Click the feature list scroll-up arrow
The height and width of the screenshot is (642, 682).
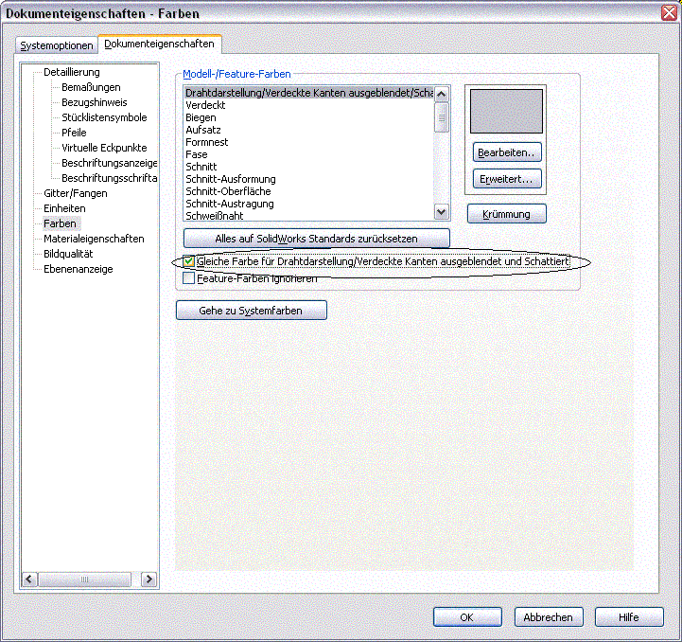click(442, 94)
